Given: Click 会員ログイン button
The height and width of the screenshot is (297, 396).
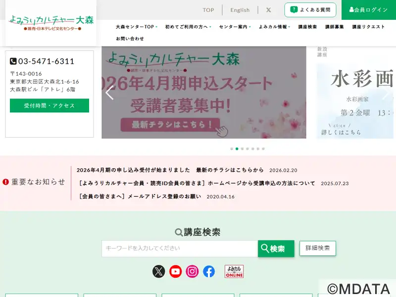Looking at the screenshot, I should coord(368,10).
